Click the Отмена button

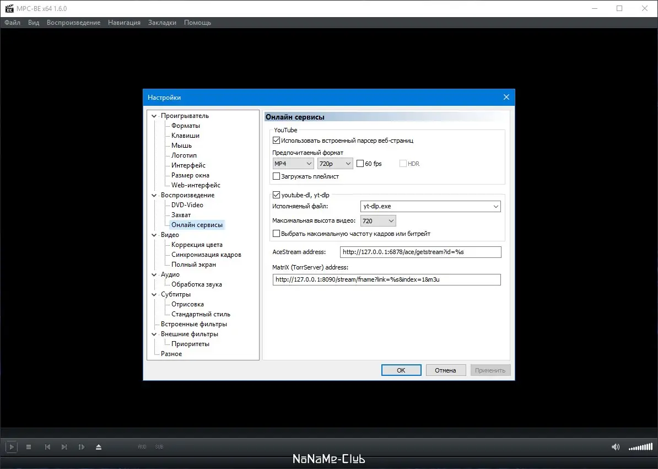coord(446,370)
